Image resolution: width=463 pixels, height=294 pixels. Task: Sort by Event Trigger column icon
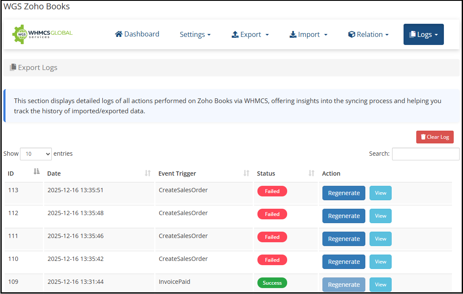tap(246, 173)
